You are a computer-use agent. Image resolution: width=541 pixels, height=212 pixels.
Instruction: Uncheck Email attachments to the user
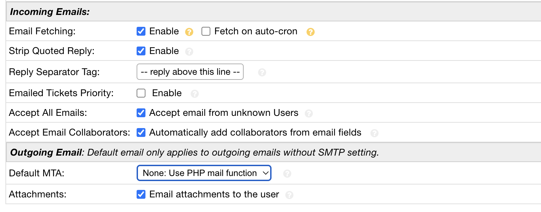point(141,194)
